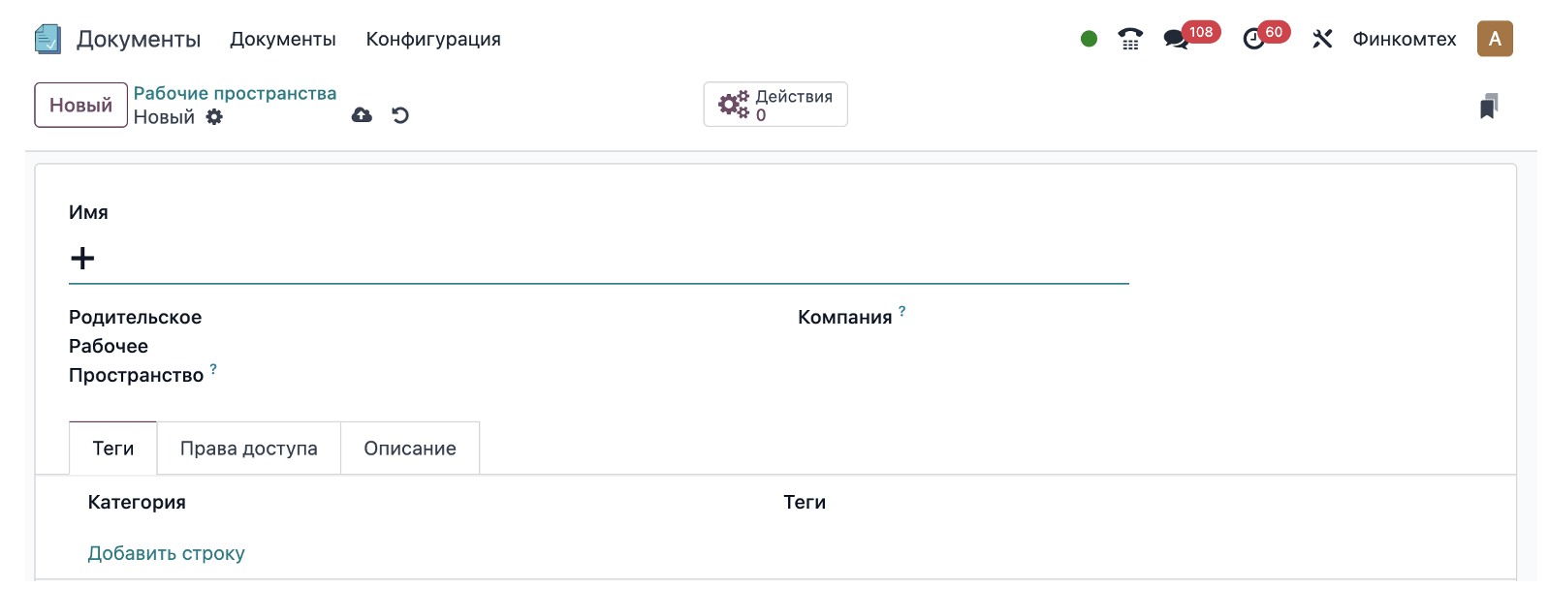Screen dimensions: 1549x589
Task: Switch to the Описание tab
Action: click(x=410, y=449)
